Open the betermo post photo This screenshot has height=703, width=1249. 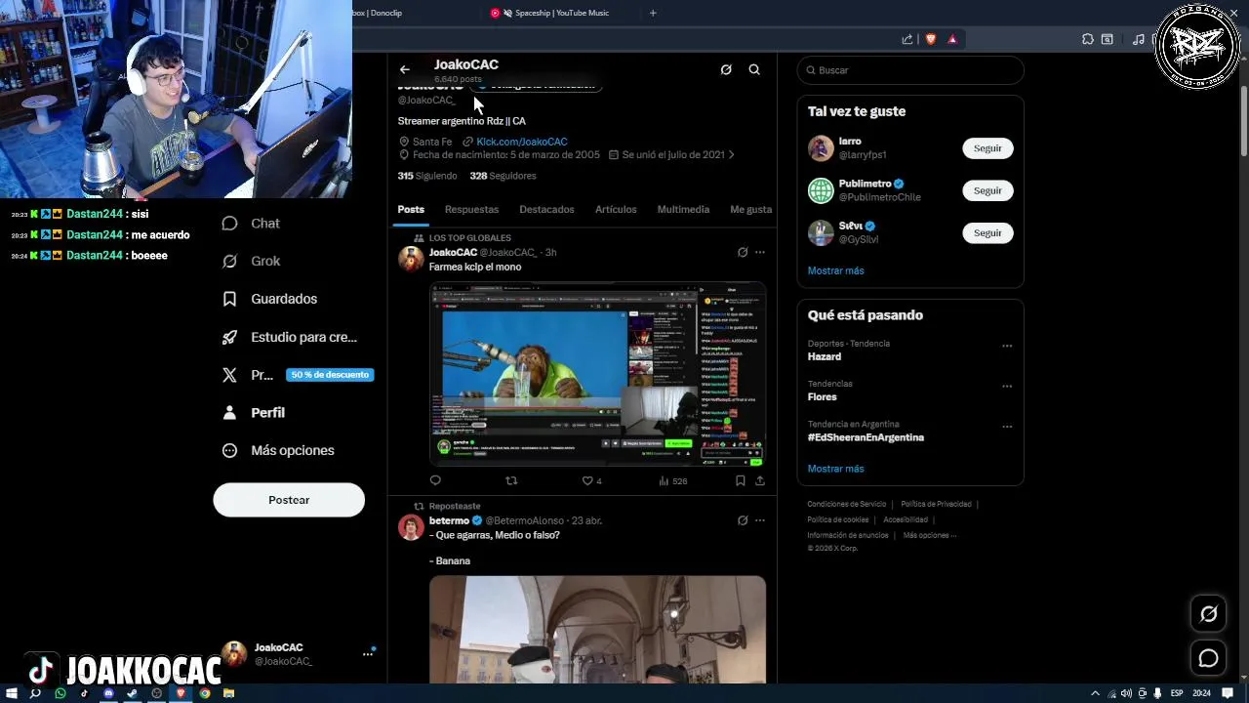point(597,629)
